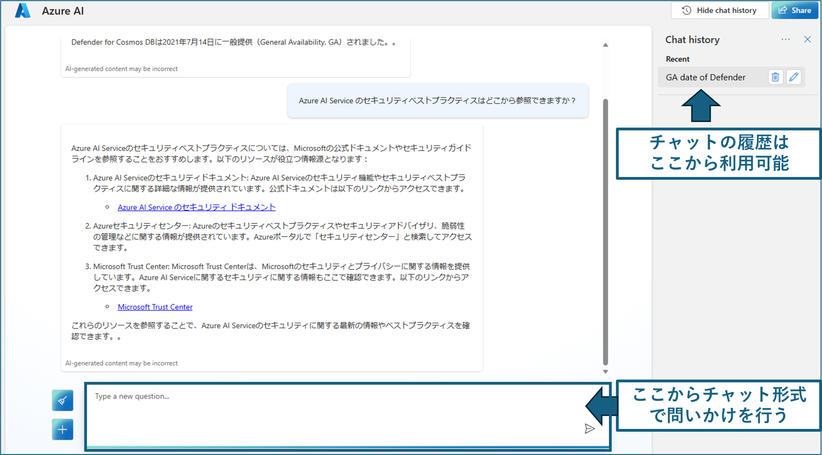Collapse the panel via Hide chat history

pyautogui.click(x=719, y=10)
